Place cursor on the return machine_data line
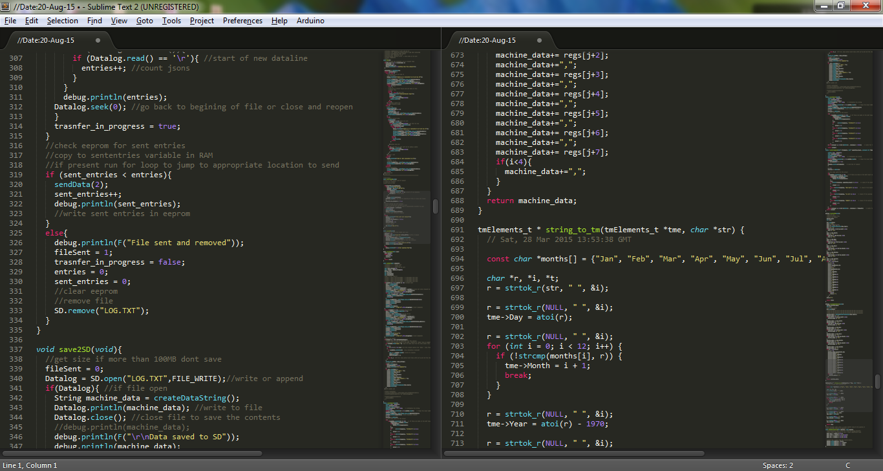883x471 pixels. (x=531, y=201)
